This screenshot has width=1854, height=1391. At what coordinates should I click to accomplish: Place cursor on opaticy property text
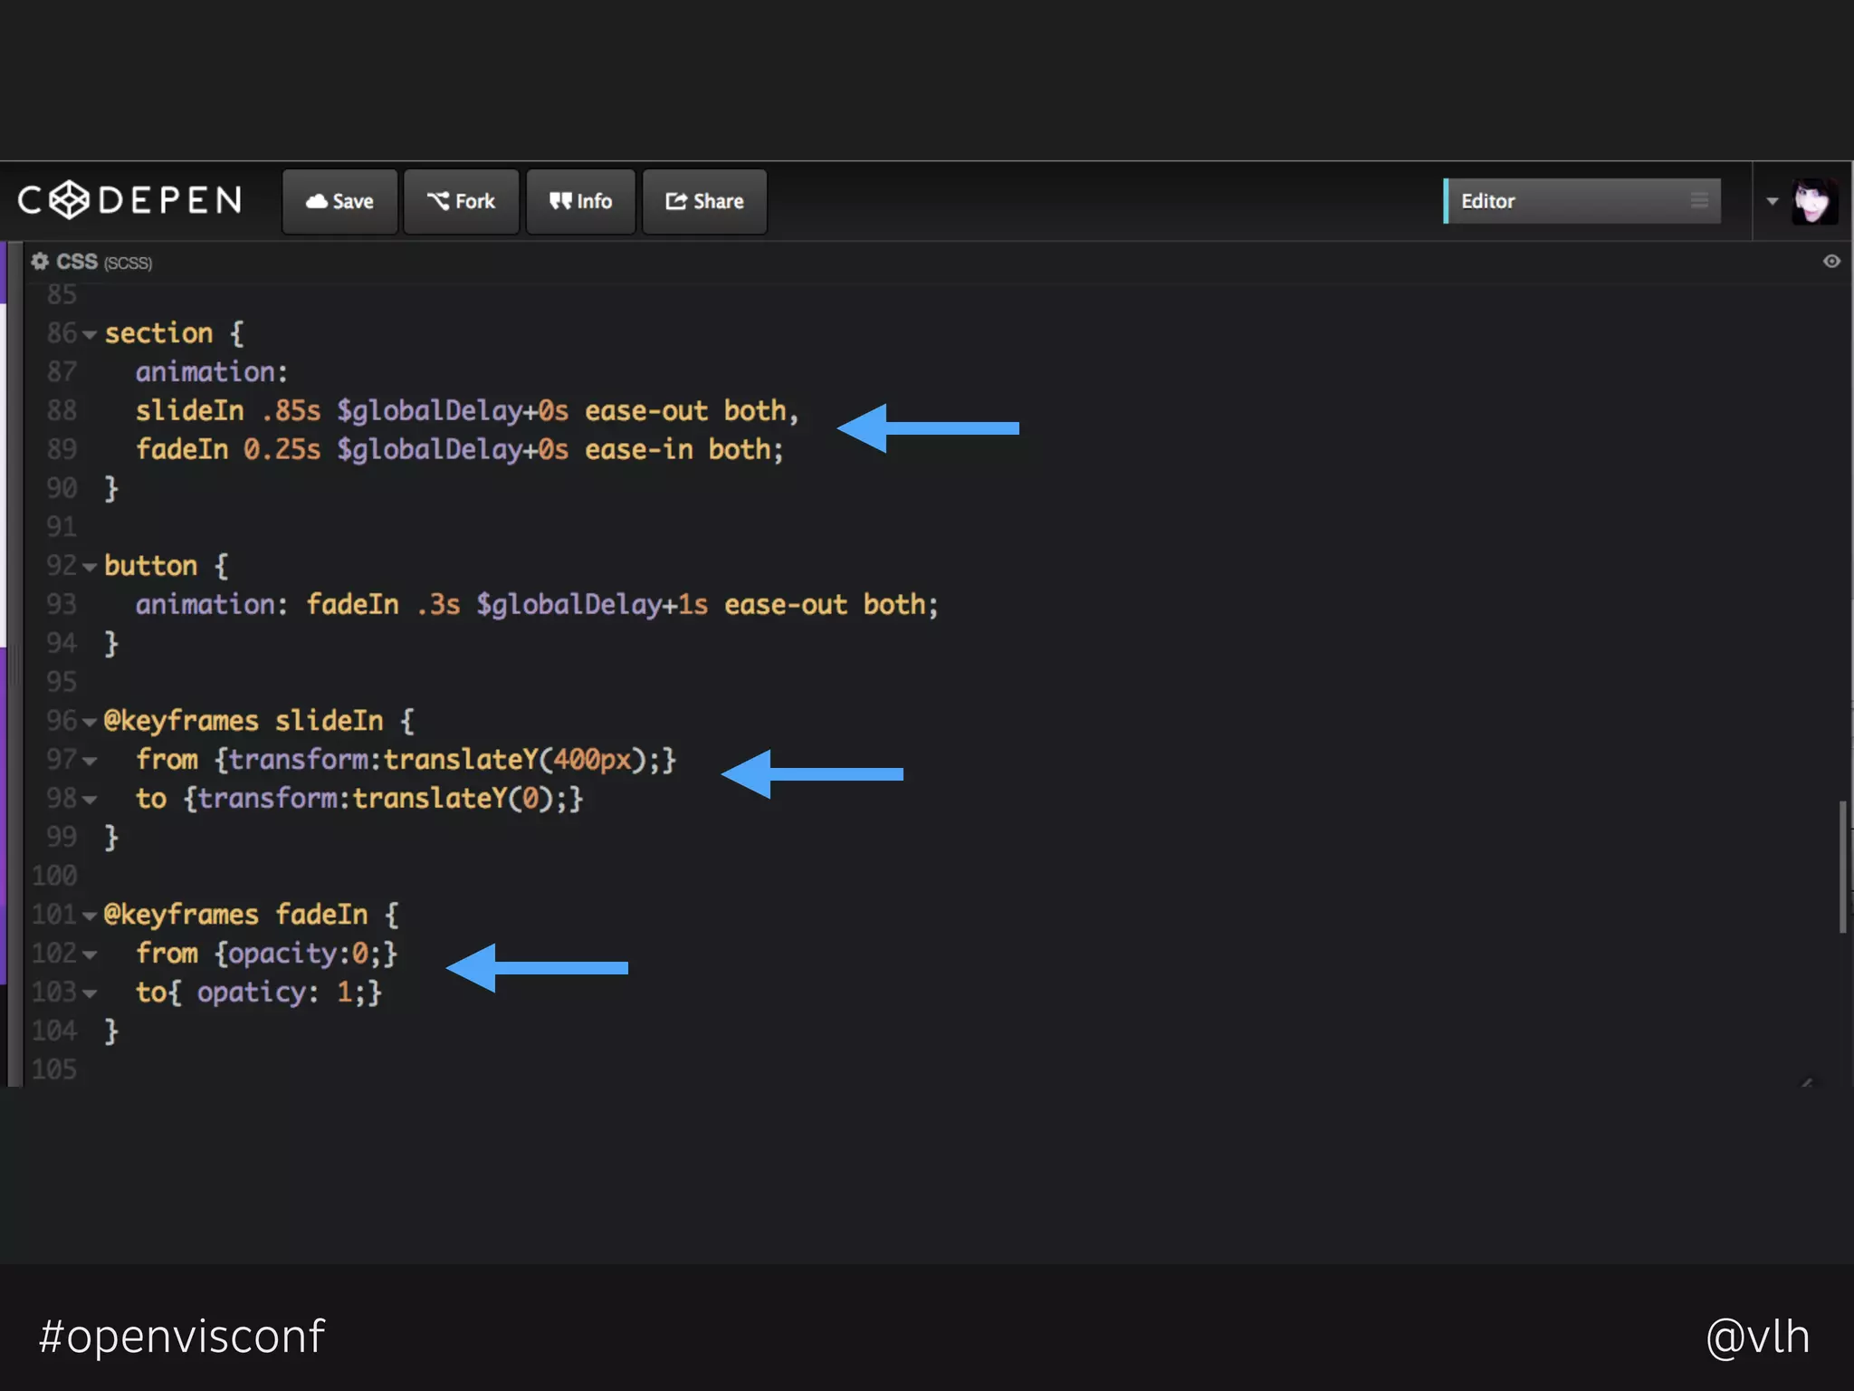252,993
